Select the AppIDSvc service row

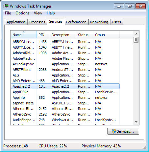pos(65,92)
